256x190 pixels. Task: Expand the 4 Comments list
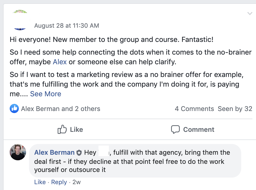(194, 109)
